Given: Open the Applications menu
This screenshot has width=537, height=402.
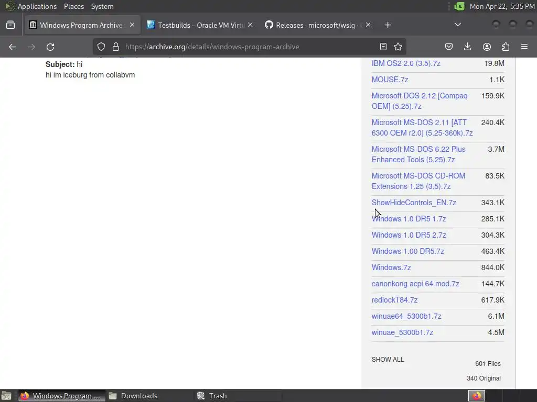Looking at the screenshot, I should pos(37,6).
